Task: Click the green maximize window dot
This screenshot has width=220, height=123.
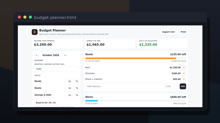Action: pos(30,17)
